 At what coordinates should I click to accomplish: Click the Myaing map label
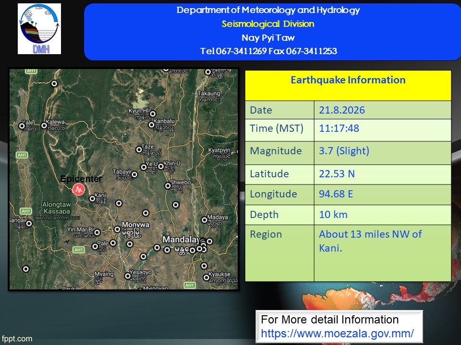pyautogui.click(x=104, y=274)
